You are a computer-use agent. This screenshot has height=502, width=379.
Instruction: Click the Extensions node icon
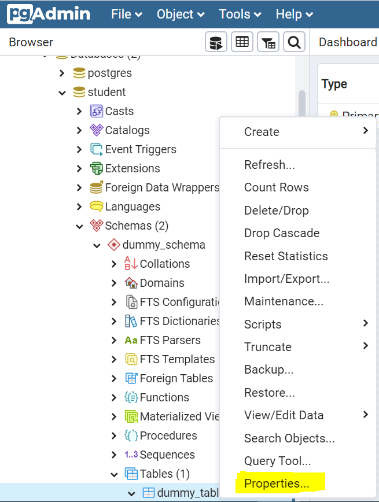(97, 168)
